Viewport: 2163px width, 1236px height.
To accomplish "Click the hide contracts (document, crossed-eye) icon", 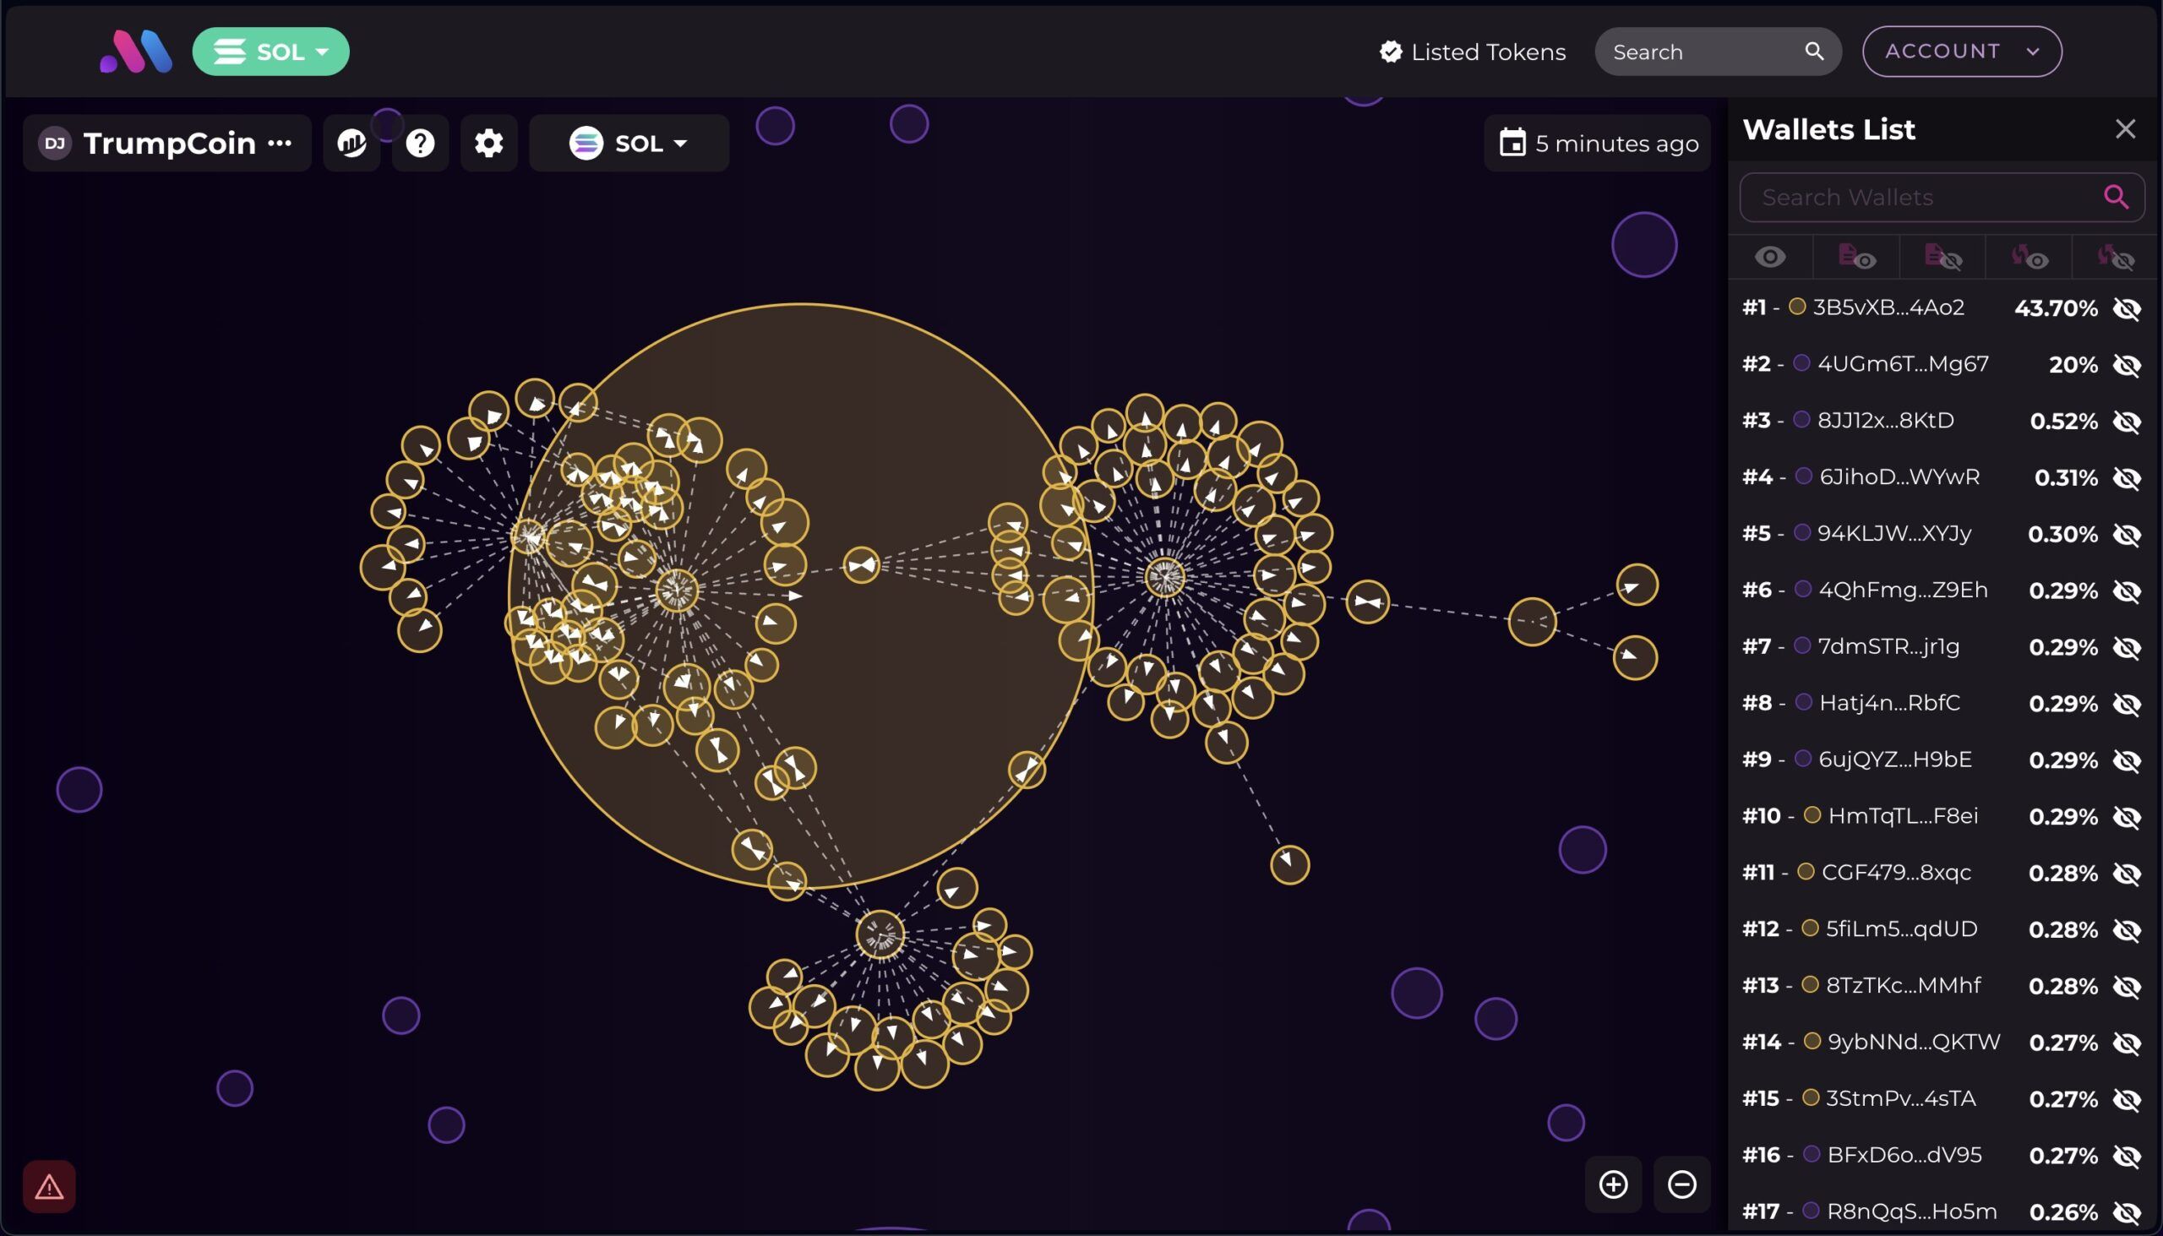I will 1943,257.
